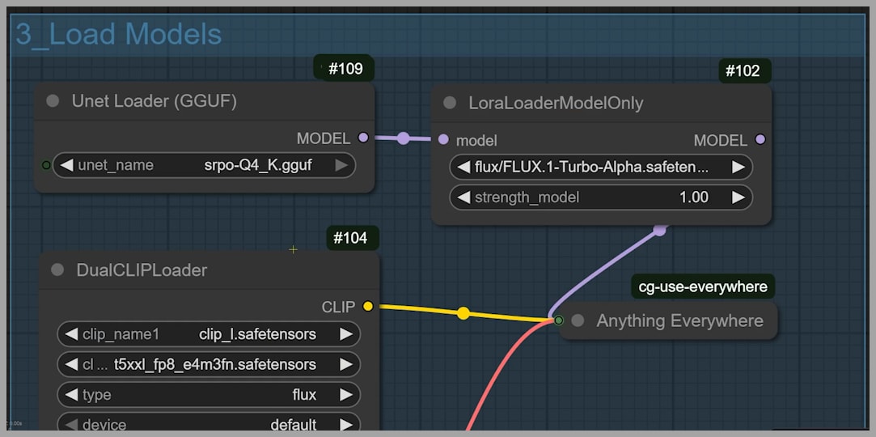
Task: Click midpoint dot on yellow CLIP link
Action: coord(463,313)
